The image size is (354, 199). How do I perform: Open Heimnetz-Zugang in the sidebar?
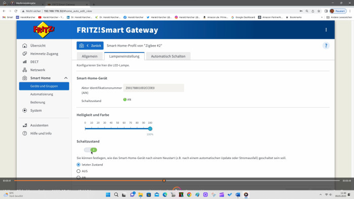[x=44, y=54]
